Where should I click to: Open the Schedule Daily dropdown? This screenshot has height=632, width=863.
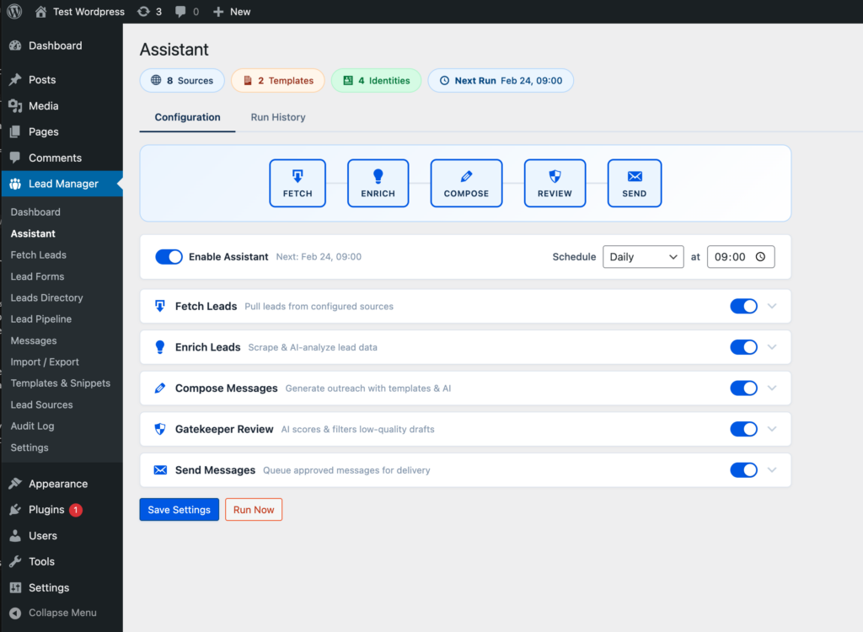point(642,257)
